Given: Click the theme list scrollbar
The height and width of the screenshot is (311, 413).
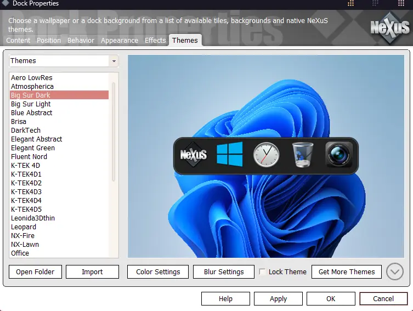Looking at the screenshot, I should pos(114,132).
